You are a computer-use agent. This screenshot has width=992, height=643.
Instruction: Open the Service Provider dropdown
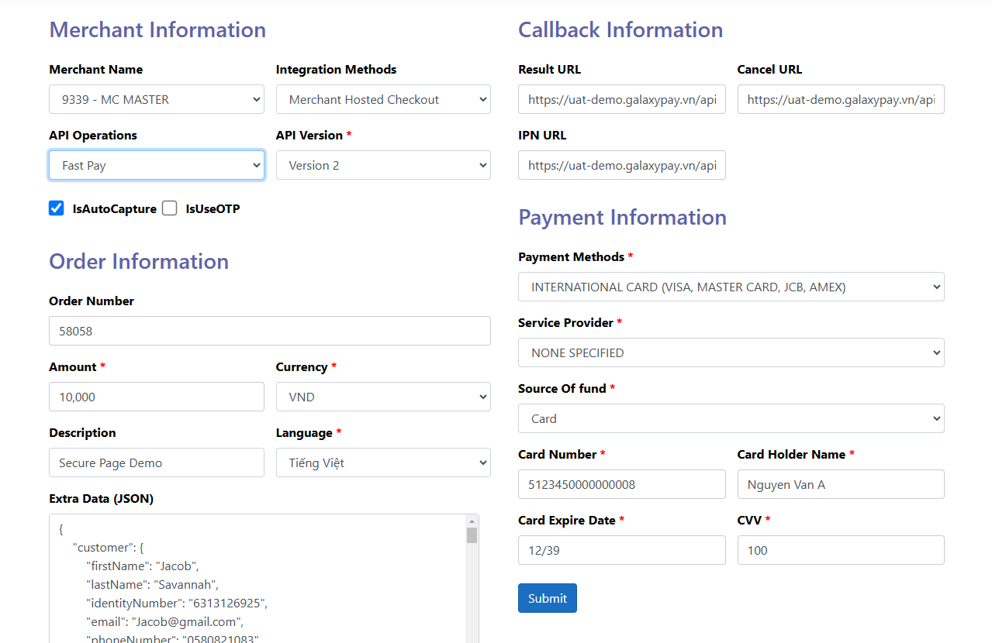click(731, 352)
